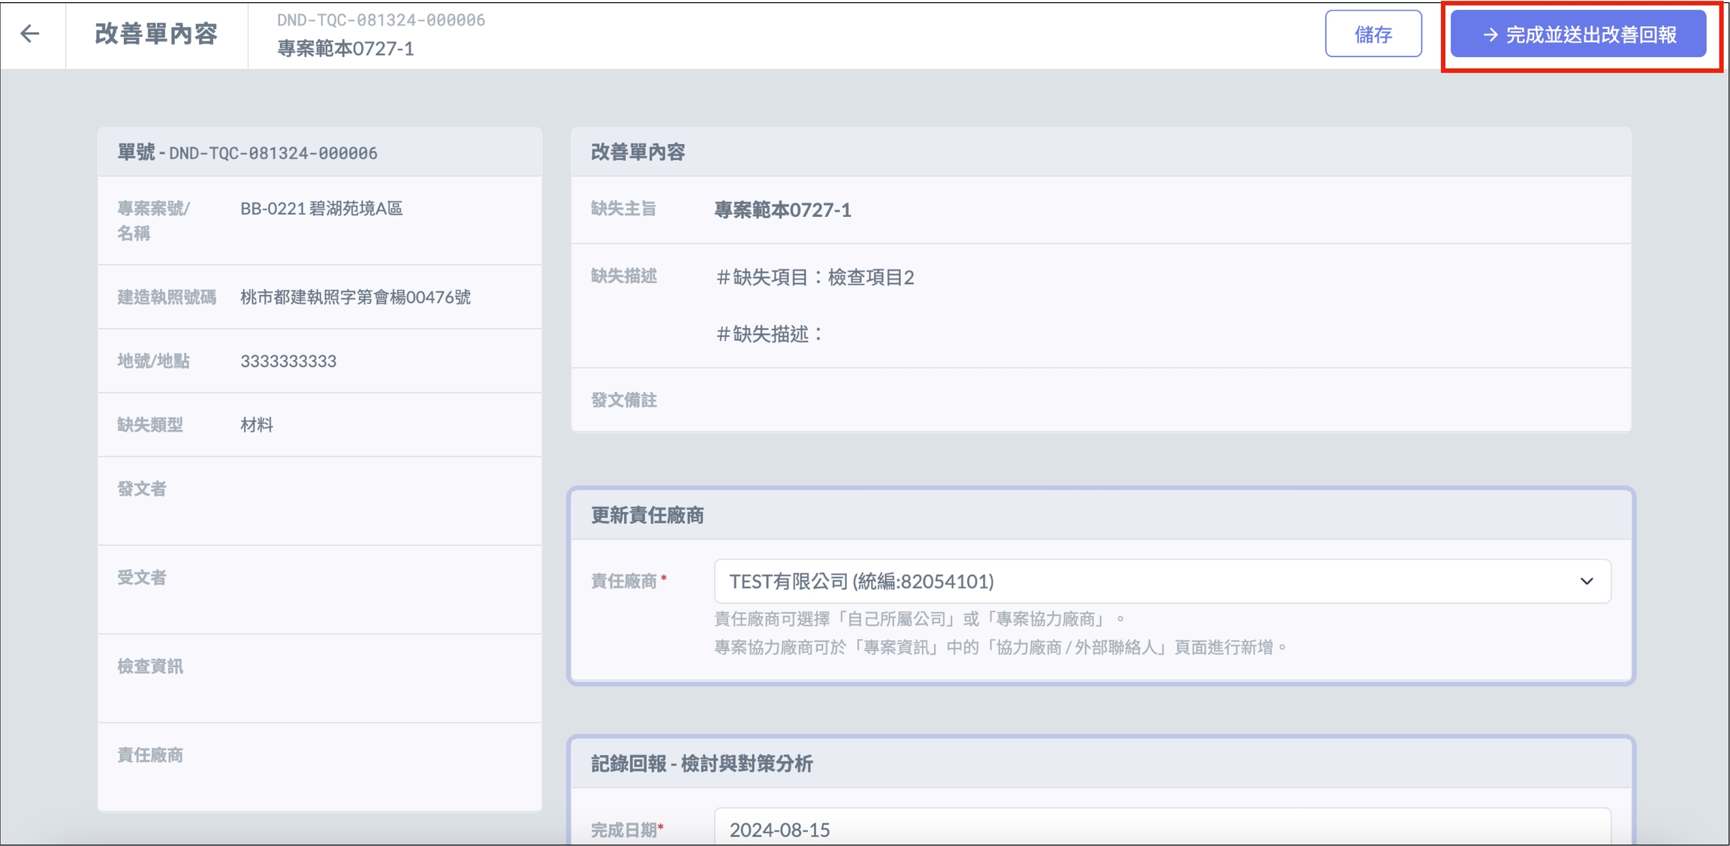Click the 建造執照號碼 value text
1730x846 pixels.
pos(355,297)
